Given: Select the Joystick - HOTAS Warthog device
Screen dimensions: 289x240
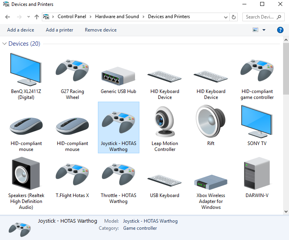Looking at the screenshot, I should coord(118,127).
